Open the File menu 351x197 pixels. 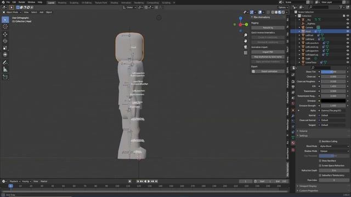(x=8, y=2)
